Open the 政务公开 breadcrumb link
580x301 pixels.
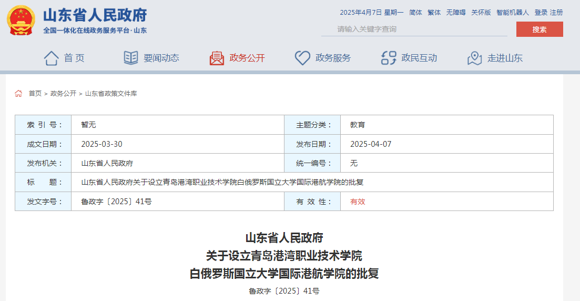[63, 94]
